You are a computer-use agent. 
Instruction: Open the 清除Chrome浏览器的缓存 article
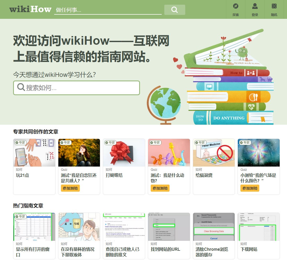212,252
